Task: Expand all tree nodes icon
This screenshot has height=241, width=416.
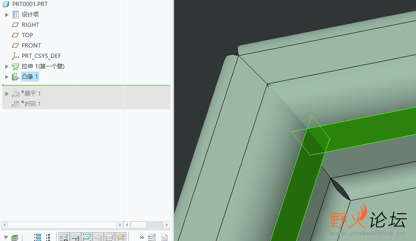Action: coord(38,237)
